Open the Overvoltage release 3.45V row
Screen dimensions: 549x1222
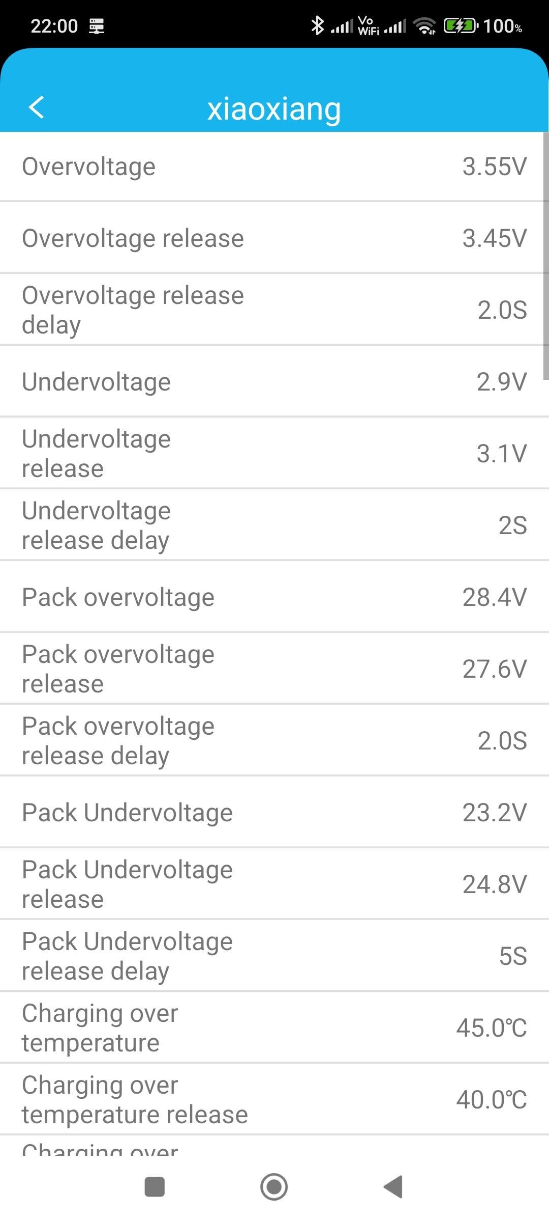tap(274, 238)
